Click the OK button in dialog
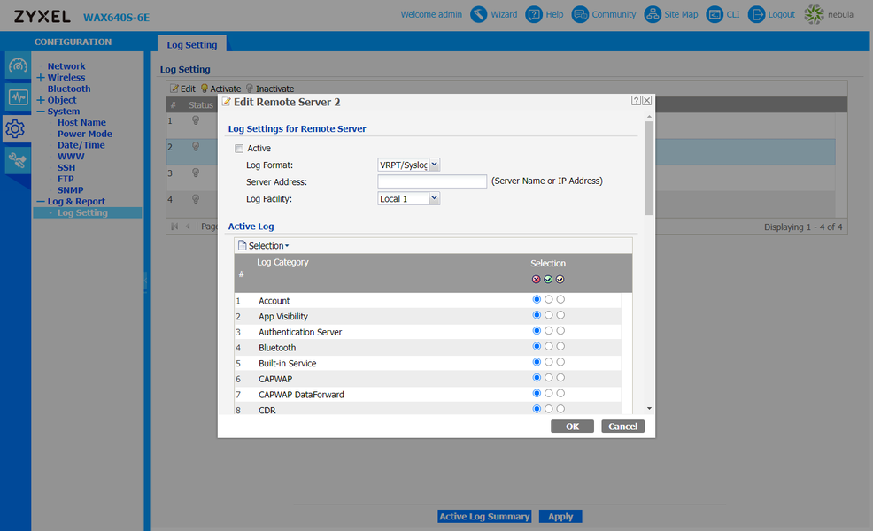 (x=572, y=427)
